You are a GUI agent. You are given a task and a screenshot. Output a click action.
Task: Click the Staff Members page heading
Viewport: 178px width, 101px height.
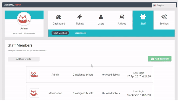(x=20, y=45)
